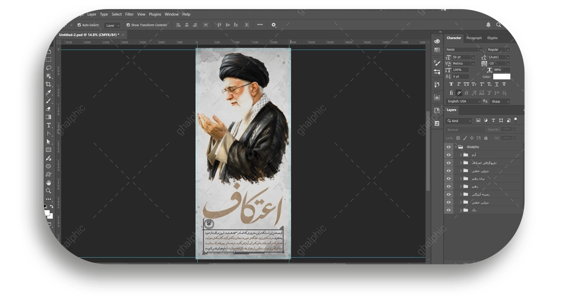Viewport: 576px width, 302px height.
Task: Collapse the GHalphic group
Action: click(456, 147)
